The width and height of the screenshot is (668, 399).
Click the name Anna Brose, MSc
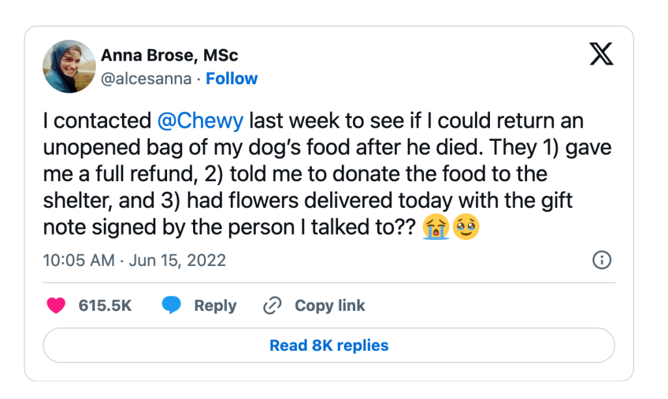point(169,55)
